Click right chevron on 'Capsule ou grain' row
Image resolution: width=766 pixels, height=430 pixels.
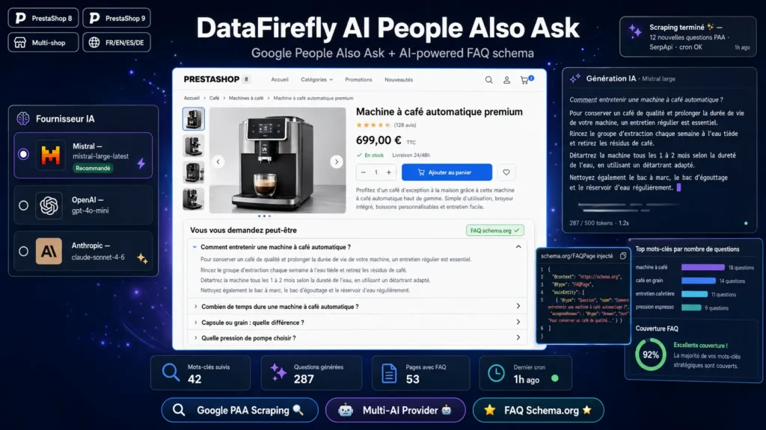(x=518, y=322)
